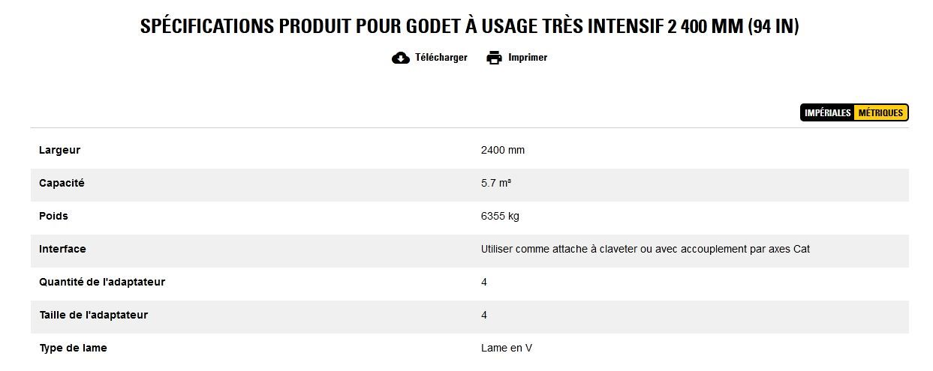Click the page title heading
This screenshot has width=933, height=371.
click(x=469, y=26)
